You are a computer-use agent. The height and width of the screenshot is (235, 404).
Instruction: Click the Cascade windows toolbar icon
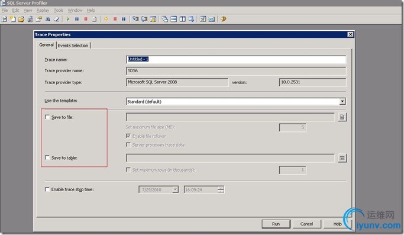(x=165, y=19)
